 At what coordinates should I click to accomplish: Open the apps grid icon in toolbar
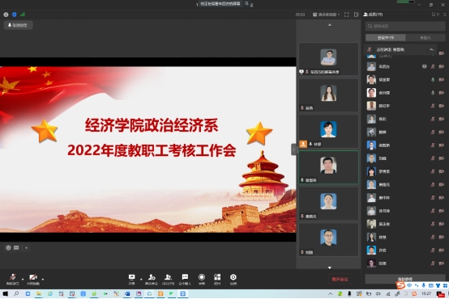coord(217,279)
